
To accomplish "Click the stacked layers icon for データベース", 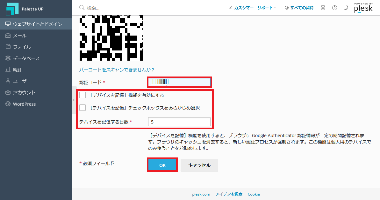I will pyautogui.click(x=8, y=58).
